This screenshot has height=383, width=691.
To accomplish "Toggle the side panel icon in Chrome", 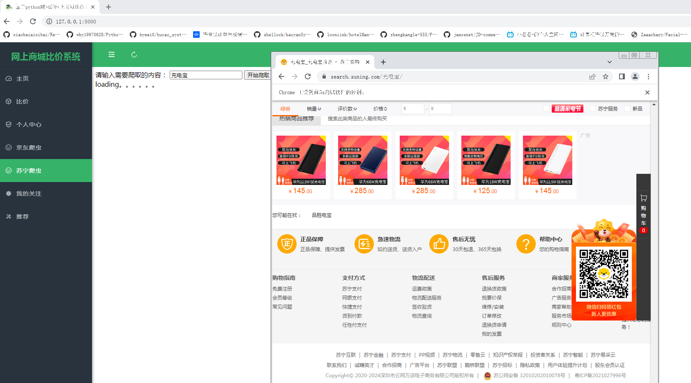I will 622,76.
